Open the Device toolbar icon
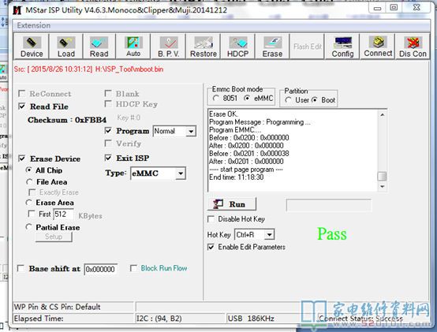Image resolution: width=437 pixels, height=332 pixels. 32,47
